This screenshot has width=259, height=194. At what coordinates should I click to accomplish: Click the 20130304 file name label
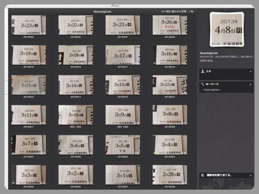coord(170,157)
